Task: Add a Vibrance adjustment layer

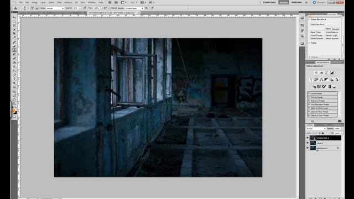Action: click(311, 80)
